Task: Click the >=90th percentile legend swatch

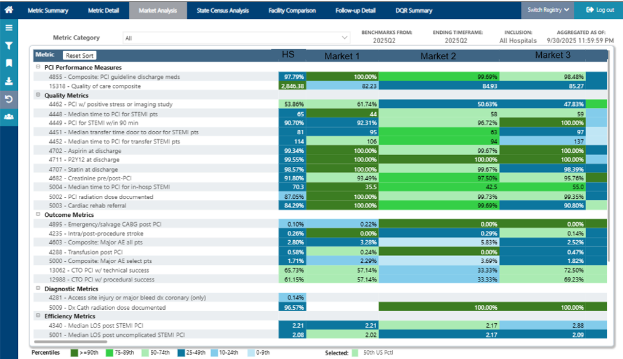Action: [x=74, y=353]
